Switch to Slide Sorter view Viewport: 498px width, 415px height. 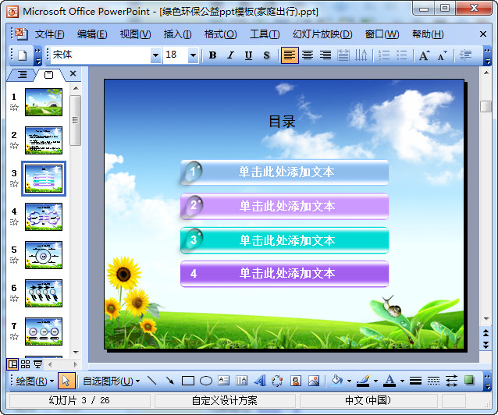[25, 364]
